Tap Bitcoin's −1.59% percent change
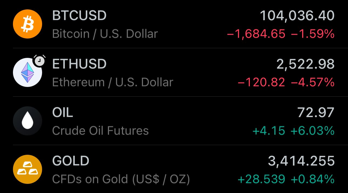The height and width of the screenshot is (193, 348). 313,34
